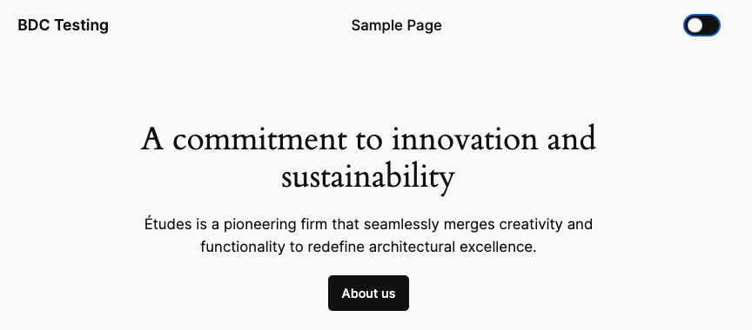Open the BDC Testing site title link

(63, 25)
